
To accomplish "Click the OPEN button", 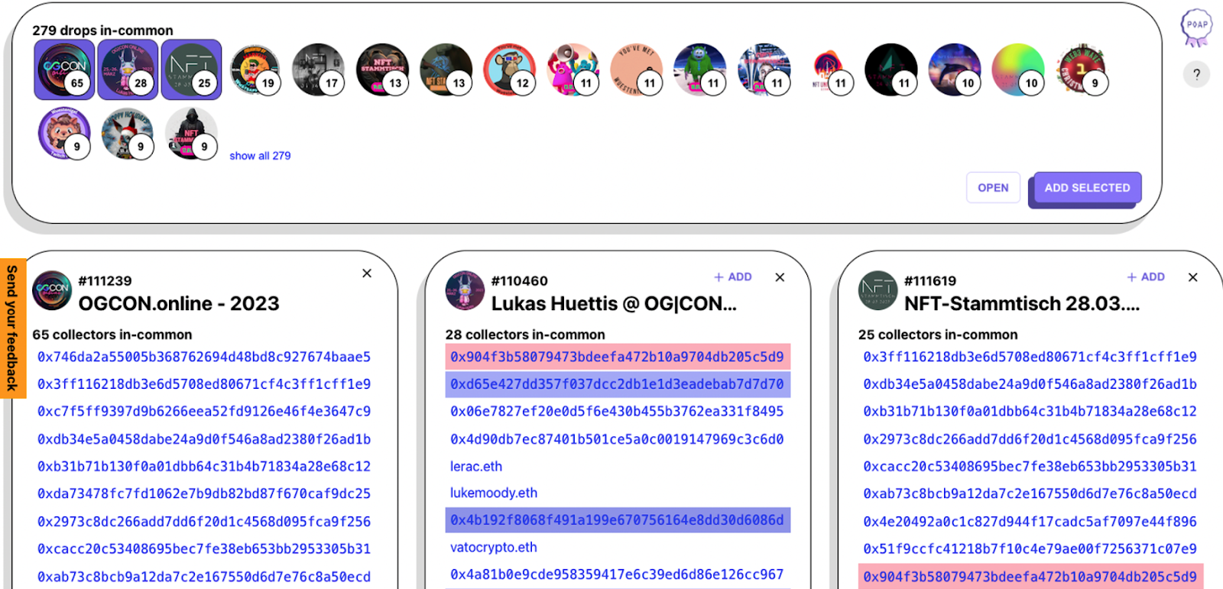I will click(993, 188).
